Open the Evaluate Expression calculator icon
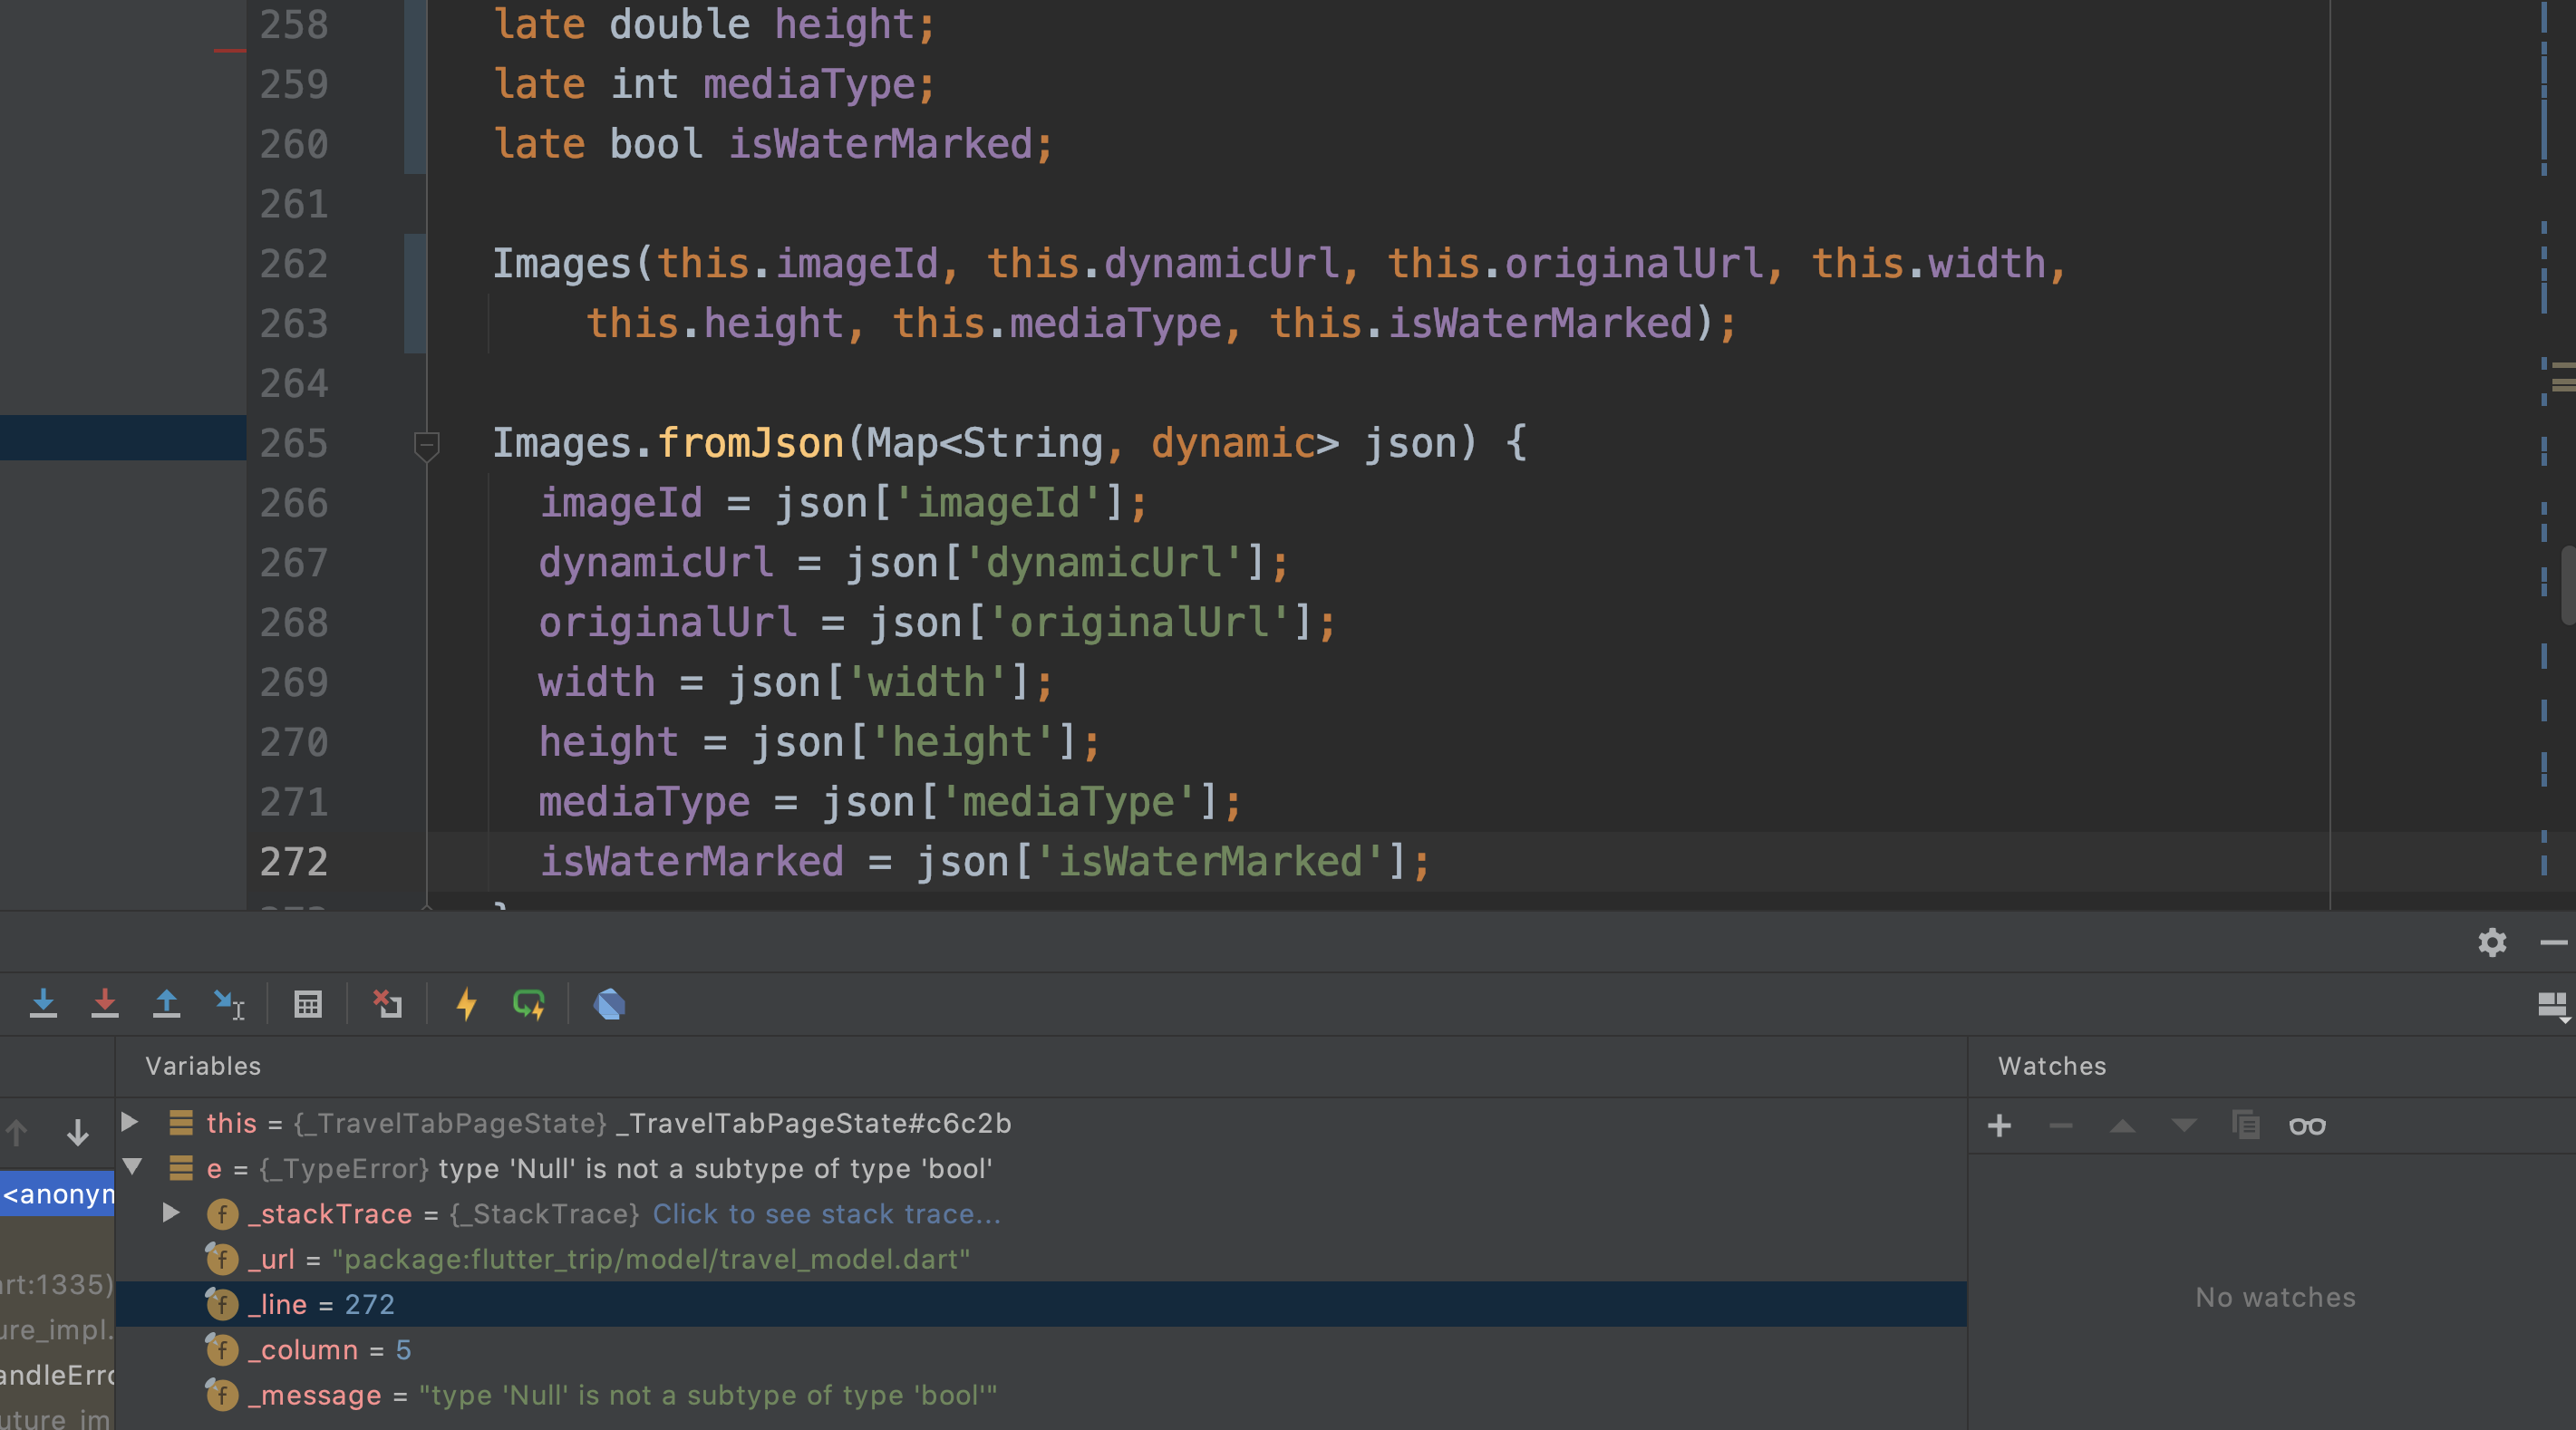This screenshot has width=2576, height=1430. (308, 1003)
